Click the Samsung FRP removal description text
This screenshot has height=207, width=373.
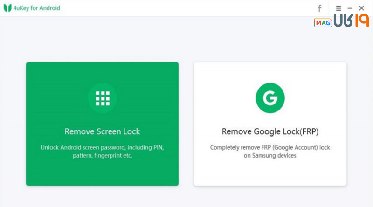(270, 147)
